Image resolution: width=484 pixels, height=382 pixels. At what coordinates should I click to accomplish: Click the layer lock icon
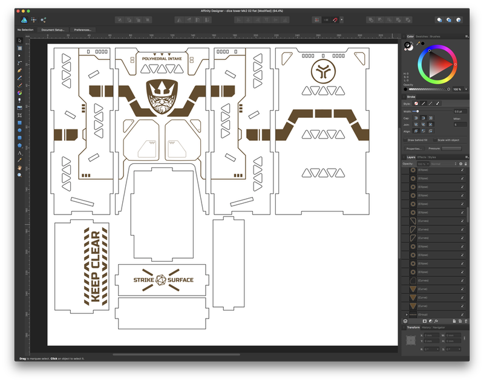point(466,164)
